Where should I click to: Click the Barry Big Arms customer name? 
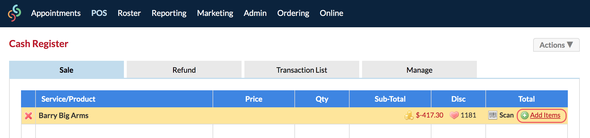pyautogui.click(x=64, y=116)
